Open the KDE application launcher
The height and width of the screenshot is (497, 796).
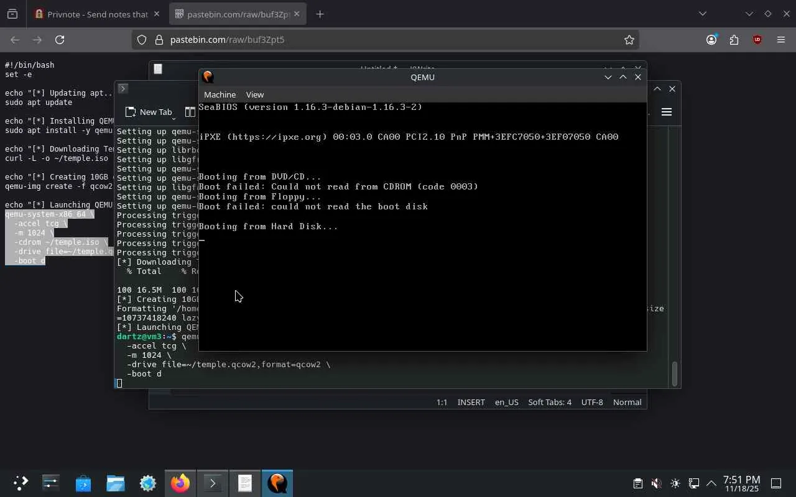click(x=21, y=483)
